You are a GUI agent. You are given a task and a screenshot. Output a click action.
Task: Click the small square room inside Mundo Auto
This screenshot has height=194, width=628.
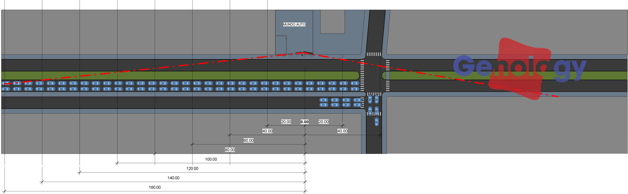[x=281, y=45]
